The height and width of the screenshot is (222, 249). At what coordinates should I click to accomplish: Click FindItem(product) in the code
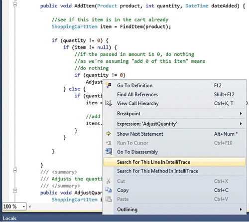coord(144,26)
